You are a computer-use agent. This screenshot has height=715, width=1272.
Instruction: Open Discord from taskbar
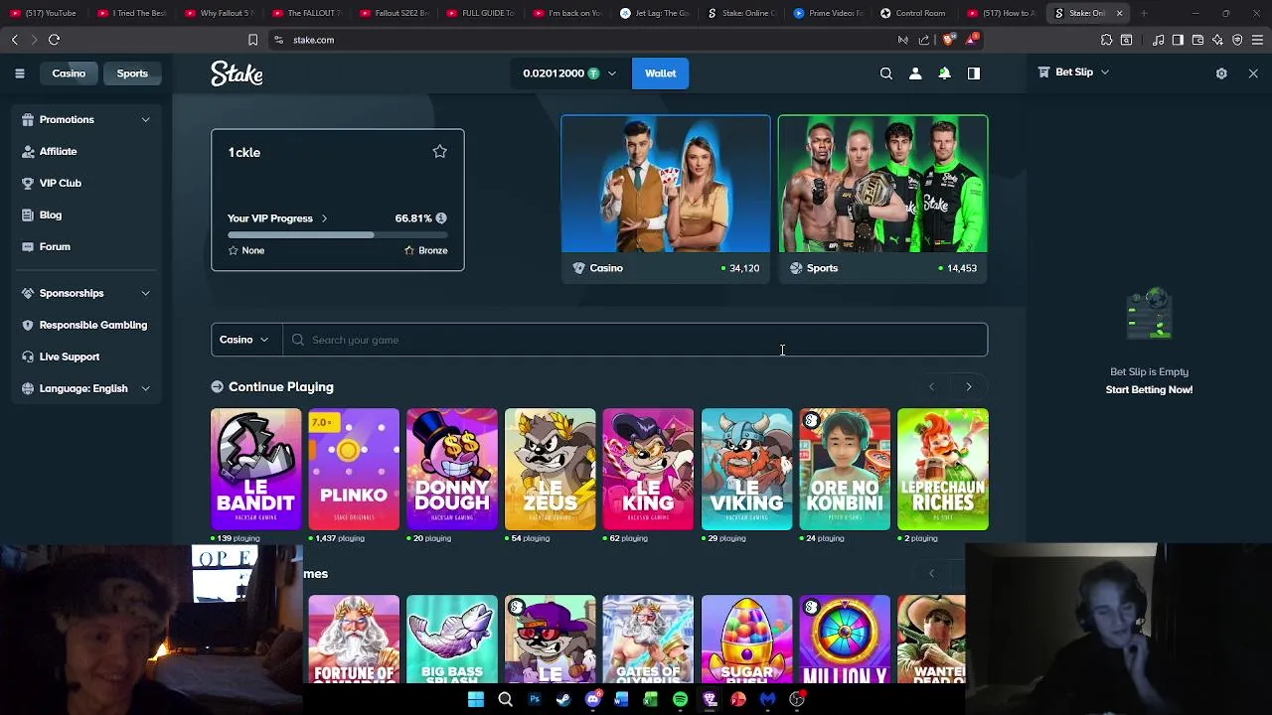(593, 699)
